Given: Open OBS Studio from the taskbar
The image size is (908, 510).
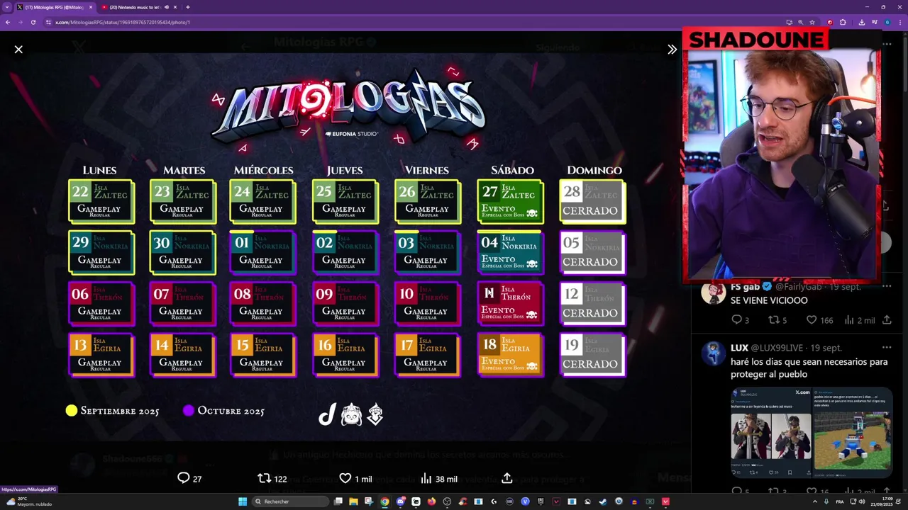Looking at the screenshot, I should (447, 501).
